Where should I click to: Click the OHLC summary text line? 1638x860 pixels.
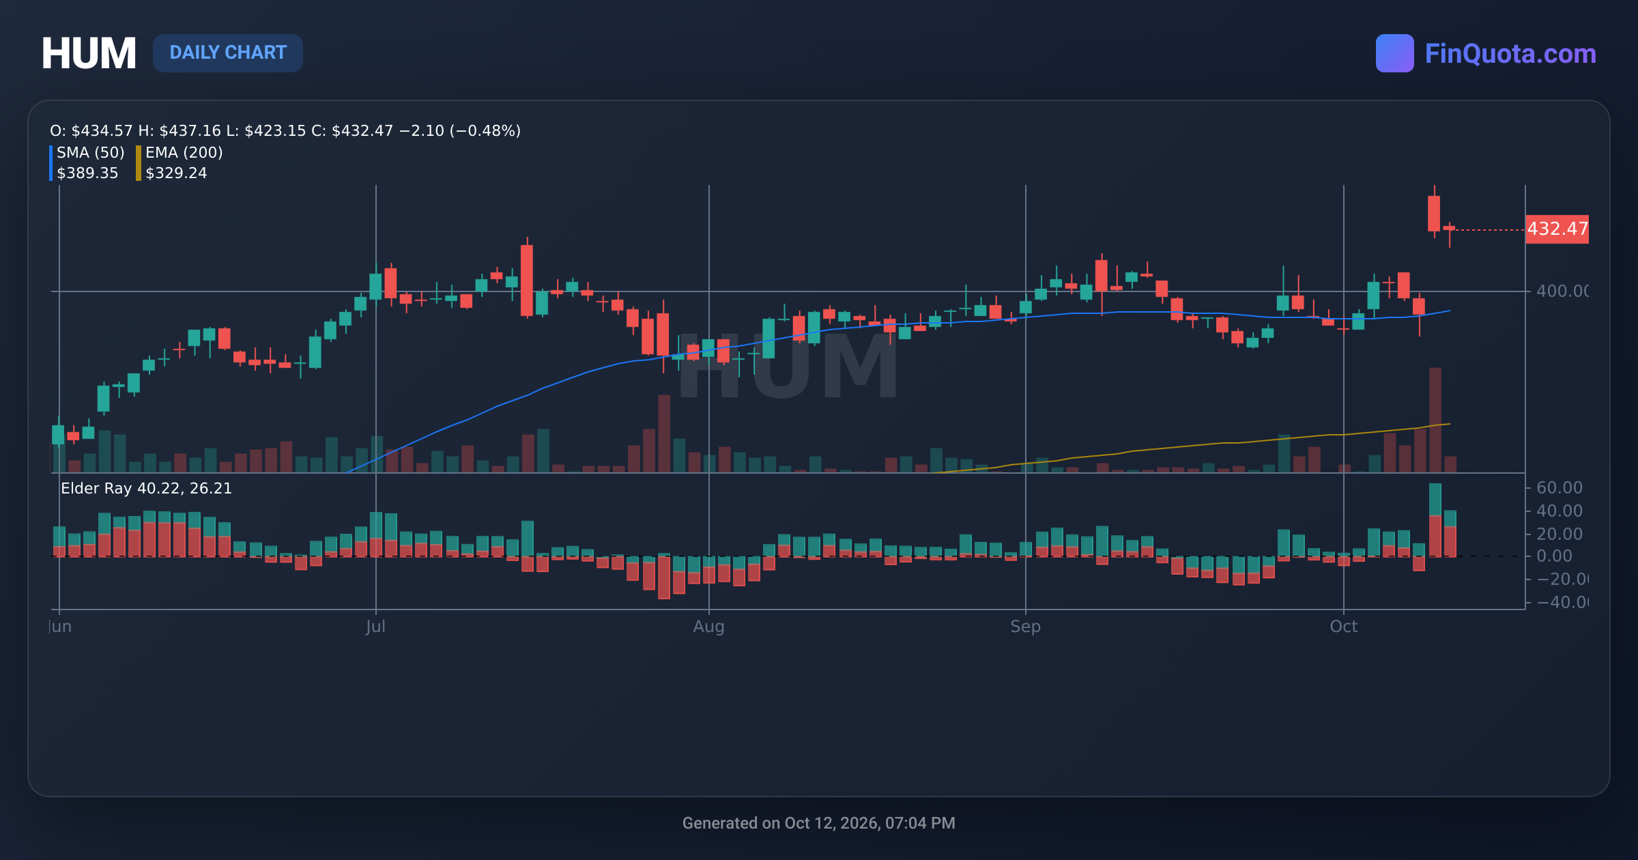pyautogui.click(x=285, y=130)
